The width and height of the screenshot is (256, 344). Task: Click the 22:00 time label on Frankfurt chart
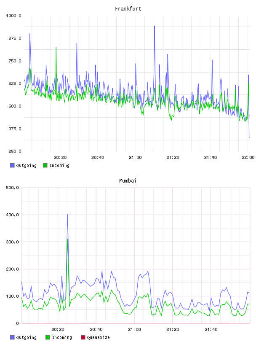tap(248, 158)
